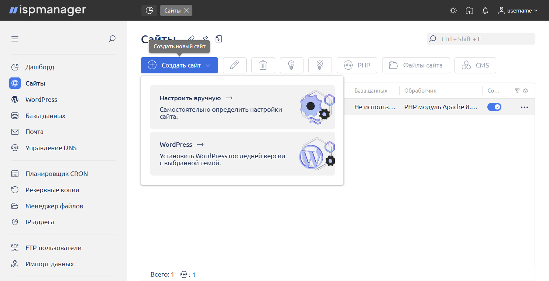Open table settings gear icon

point(525,91)
